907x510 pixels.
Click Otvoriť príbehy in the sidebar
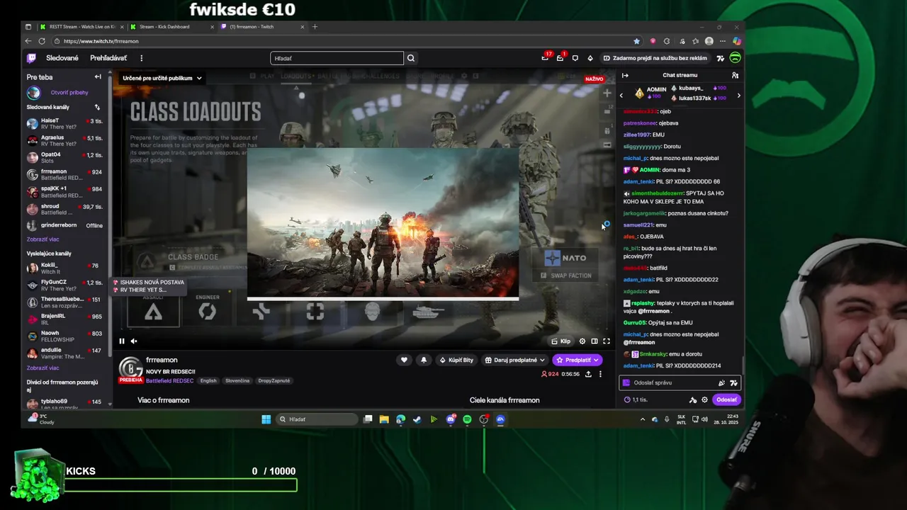click(69, 93)
